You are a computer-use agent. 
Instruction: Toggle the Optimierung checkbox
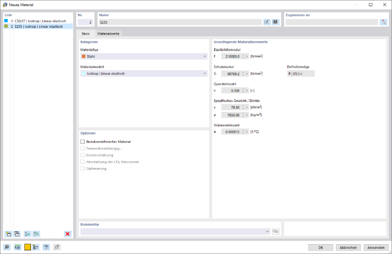pos(83,168)
